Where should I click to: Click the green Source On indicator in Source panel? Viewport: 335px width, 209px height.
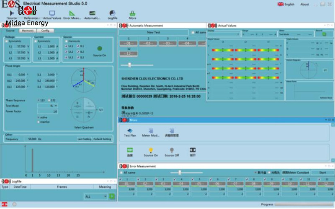pos(100,49)
